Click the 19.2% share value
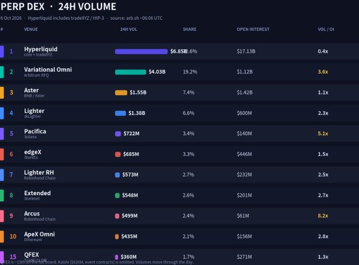The width and height of the screenshot is (359, 265). [x=190, y=72]
